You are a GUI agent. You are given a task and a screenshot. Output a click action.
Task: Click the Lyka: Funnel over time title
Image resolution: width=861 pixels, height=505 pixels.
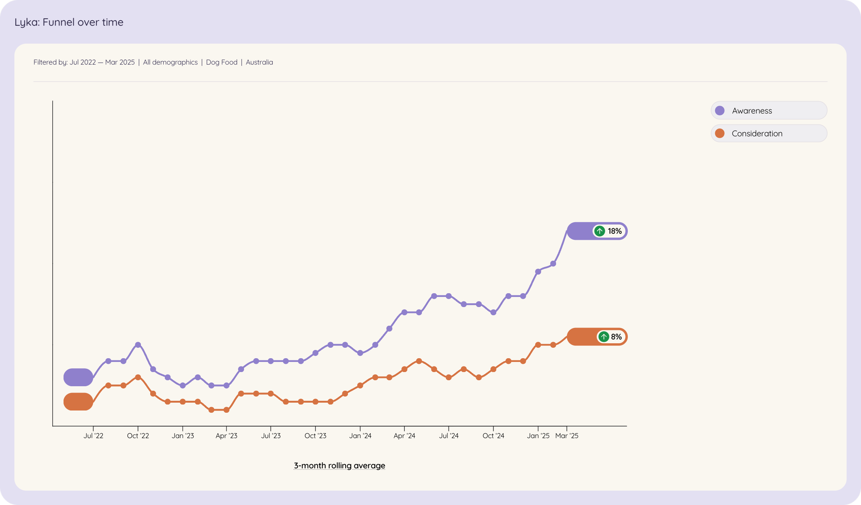[x=69, y=22]
